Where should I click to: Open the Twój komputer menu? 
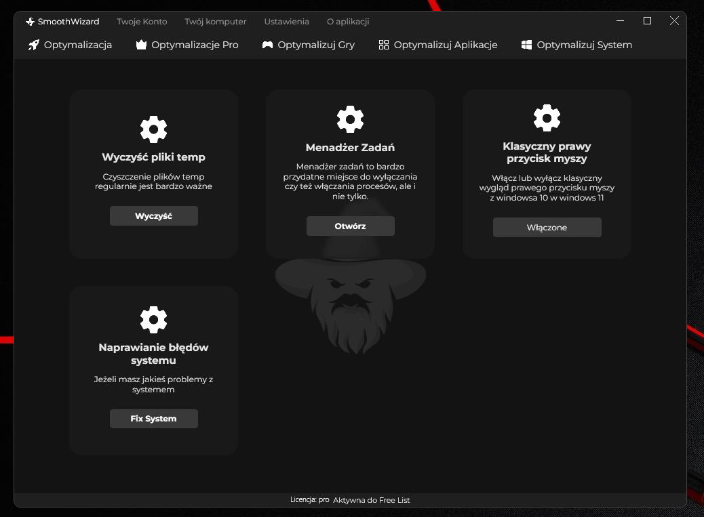tap(215, 22)
